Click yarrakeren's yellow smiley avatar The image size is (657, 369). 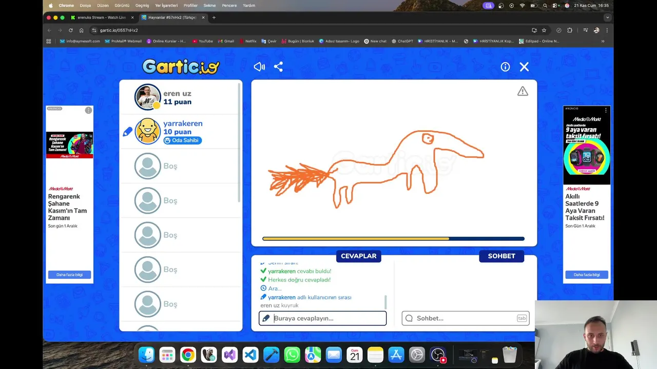coord(148,131)
